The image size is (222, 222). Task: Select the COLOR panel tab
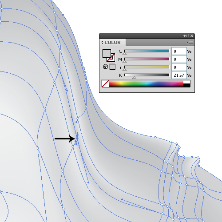tap(112, 43)
